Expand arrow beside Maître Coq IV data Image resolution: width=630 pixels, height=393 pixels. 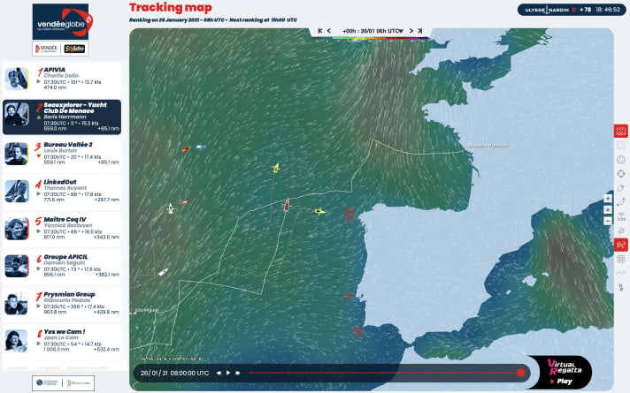tap(39, 231)
